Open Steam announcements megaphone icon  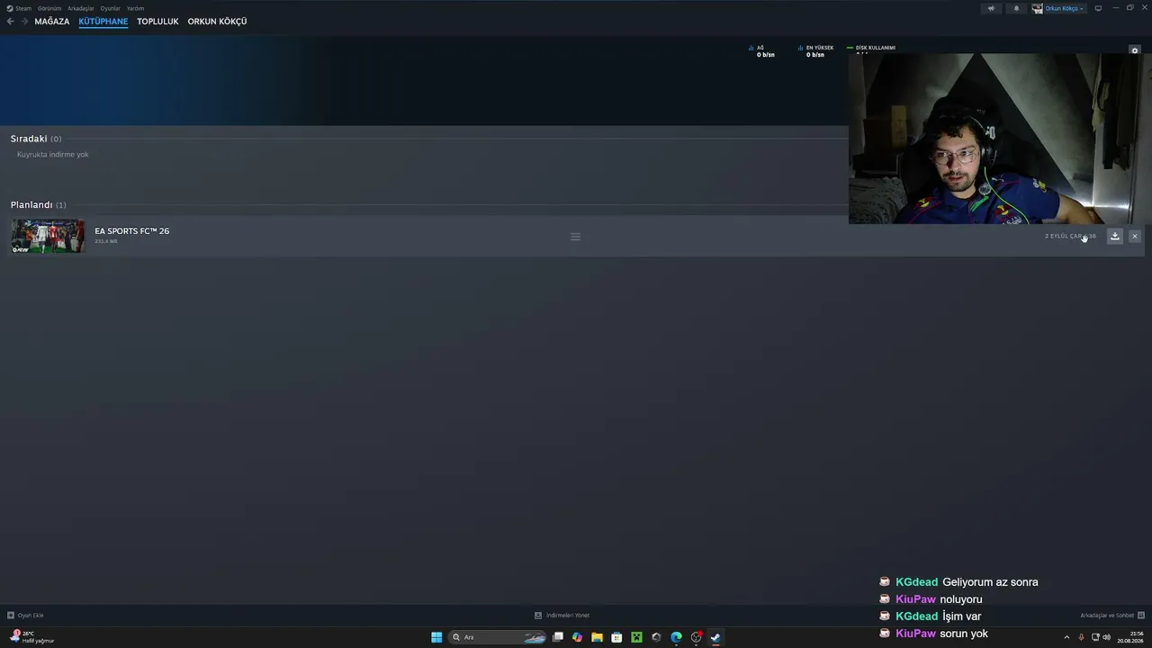(991, 8)
